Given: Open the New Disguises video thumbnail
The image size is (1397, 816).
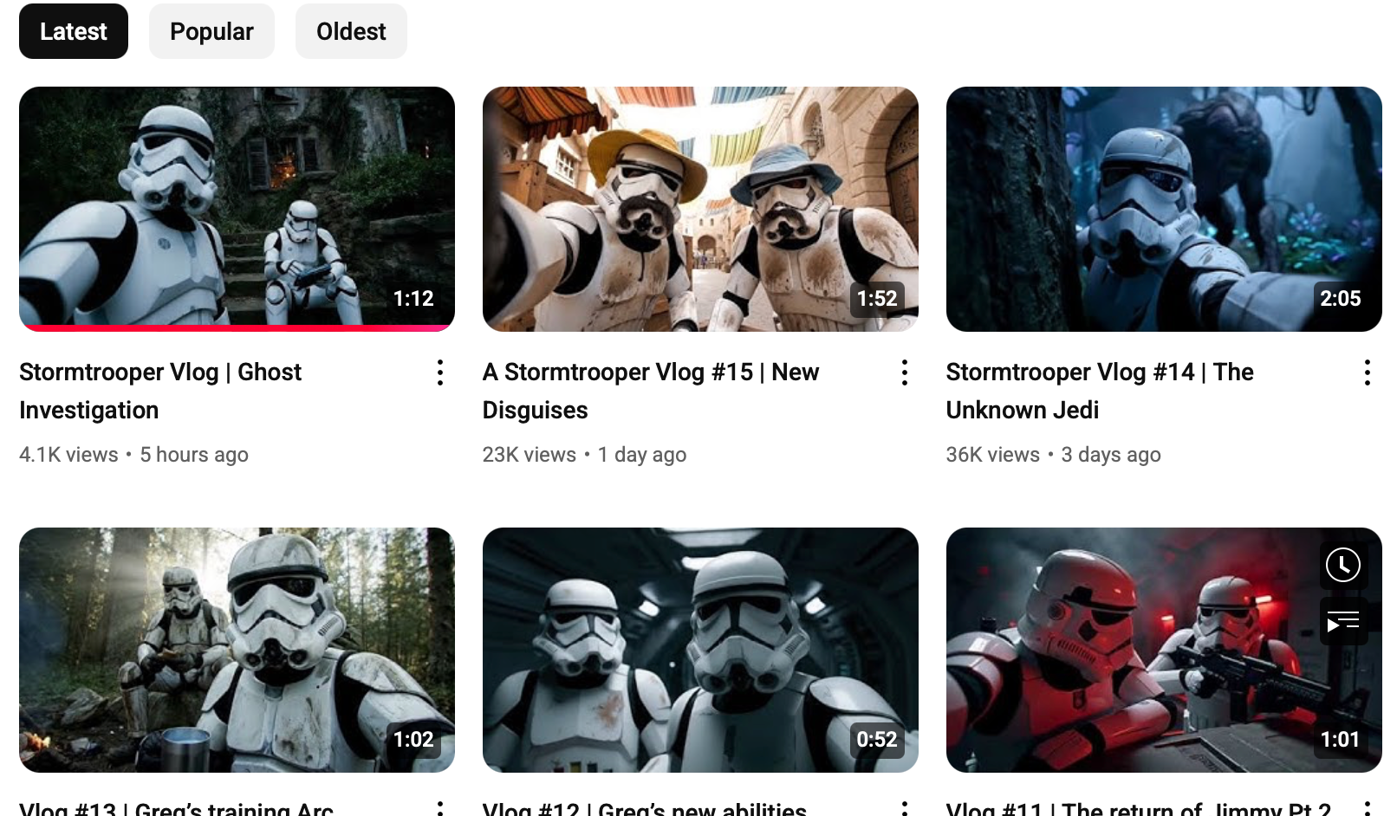Looking at the screenshot, I should [x=700, y=209].
